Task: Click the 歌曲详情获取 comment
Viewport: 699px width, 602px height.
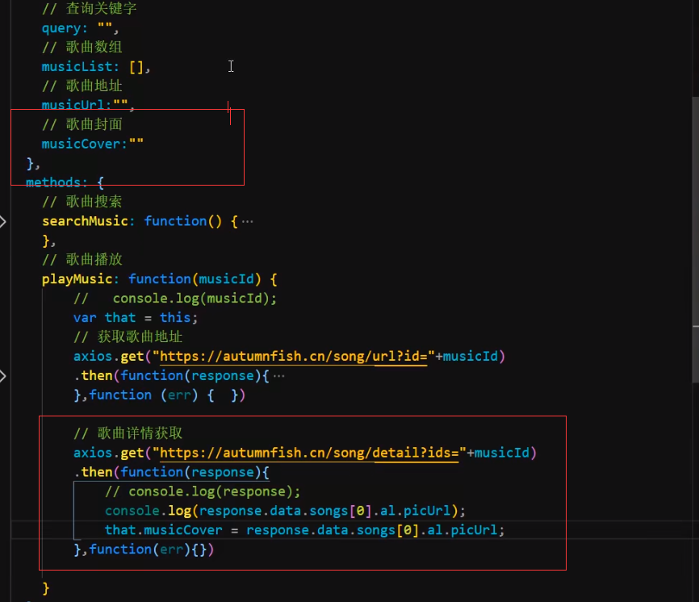Action: tap(128, 433)
